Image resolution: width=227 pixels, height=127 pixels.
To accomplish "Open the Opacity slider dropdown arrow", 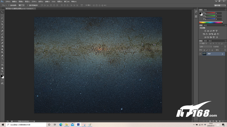I will coord(225,47).
